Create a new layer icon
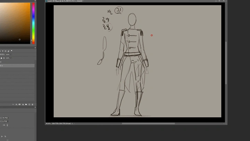Image resolution: width=250 pixels, height=141 pixels. tap(29, 104)
